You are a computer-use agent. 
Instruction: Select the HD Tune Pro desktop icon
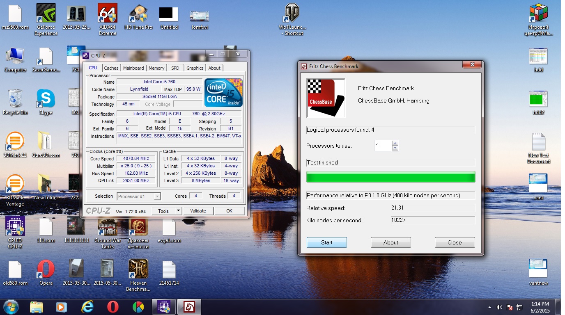[138, 16]
